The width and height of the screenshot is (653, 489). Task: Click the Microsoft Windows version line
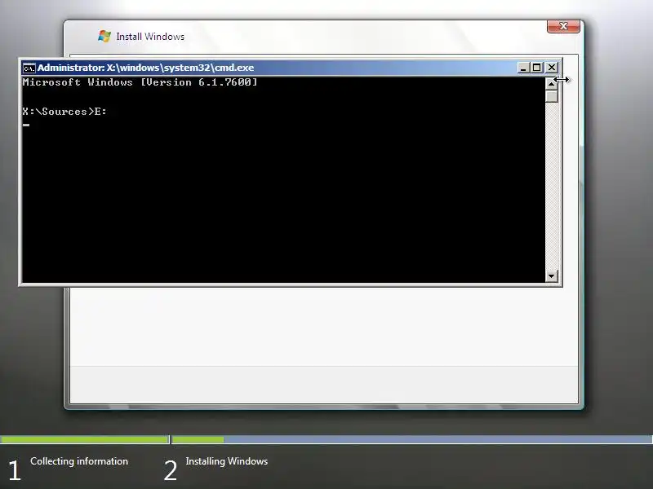140,82
